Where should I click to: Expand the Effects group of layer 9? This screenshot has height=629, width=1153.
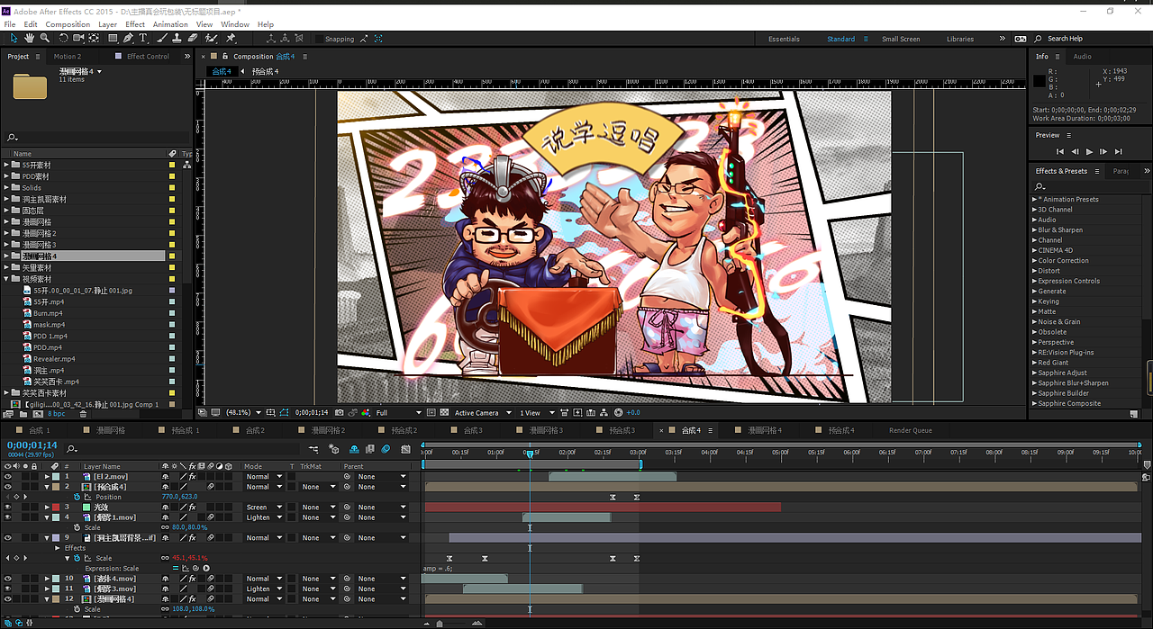[59, 548]
